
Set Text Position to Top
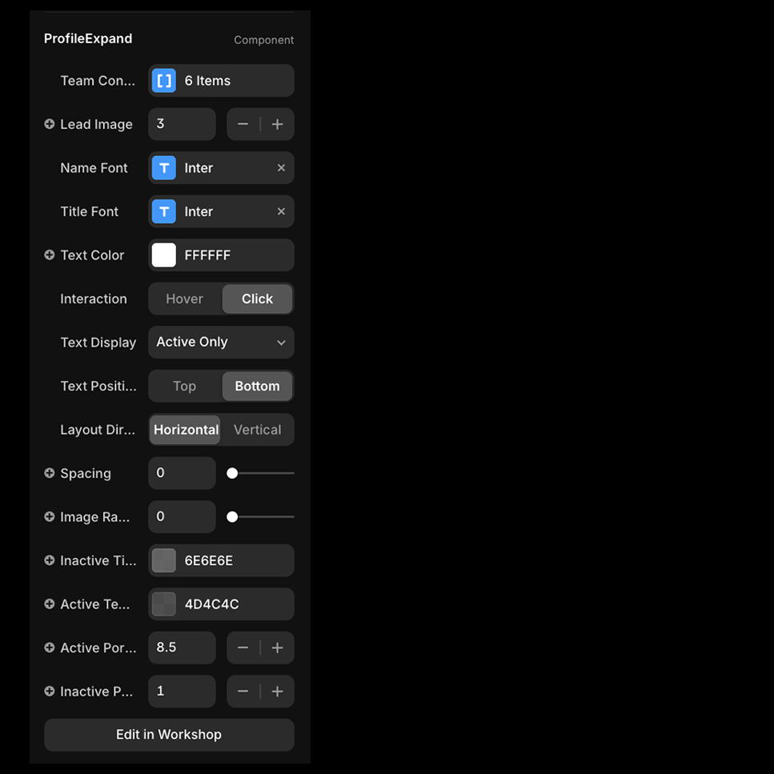[x=184, y=386]
